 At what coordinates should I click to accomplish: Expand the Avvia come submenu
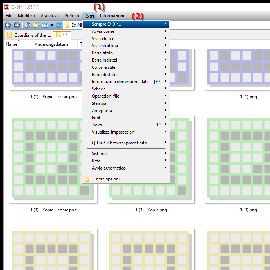[x=126, y=31]
